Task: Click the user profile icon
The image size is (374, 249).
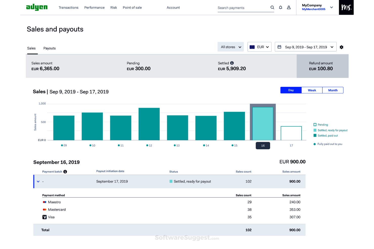Action: point(289,8)
